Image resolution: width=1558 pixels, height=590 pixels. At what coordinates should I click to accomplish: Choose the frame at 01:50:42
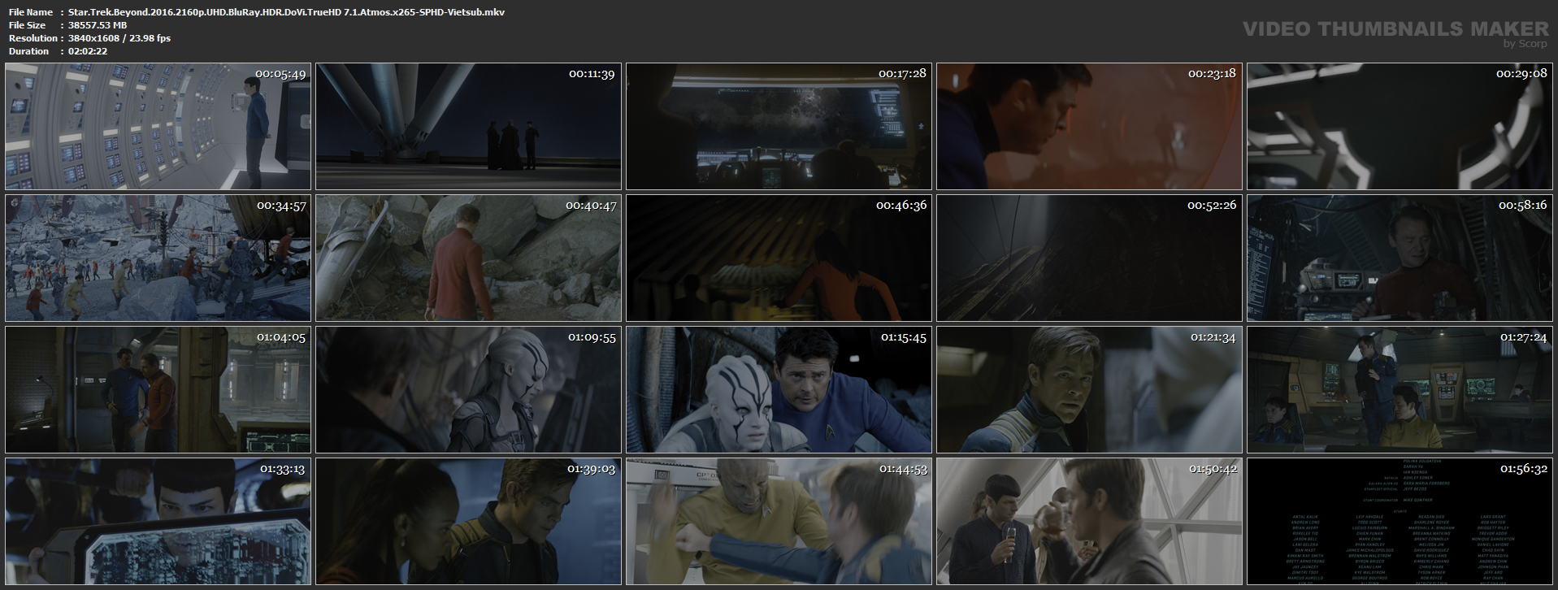click(1090, 522)
